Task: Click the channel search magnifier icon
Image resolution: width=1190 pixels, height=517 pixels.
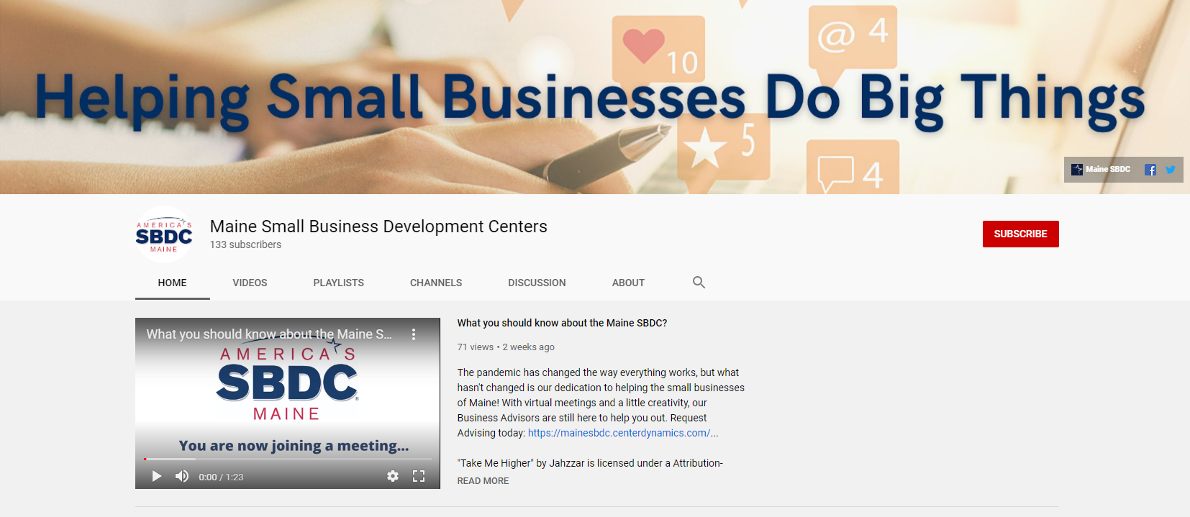Action: click(x=699, y=283)
